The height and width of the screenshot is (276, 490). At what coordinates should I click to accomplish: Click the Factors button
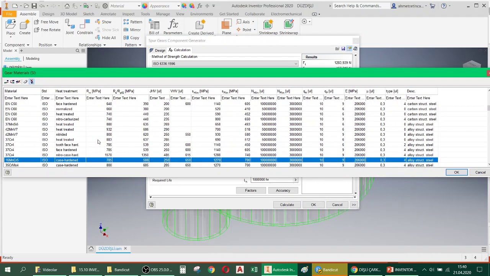click(x=251, y=191)
